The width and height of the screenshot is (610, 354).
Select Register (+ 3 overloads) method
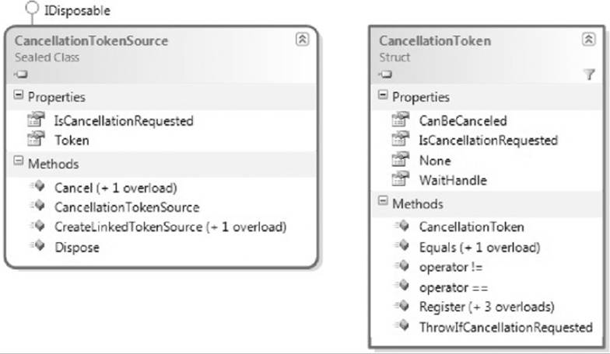tap(487, 307)
